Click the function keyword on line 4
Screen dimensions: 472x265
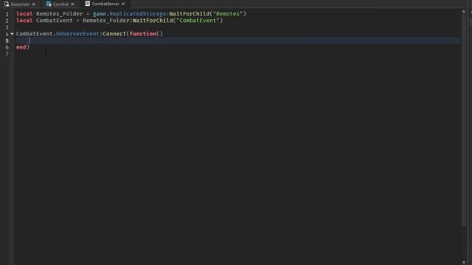(x=142, y=34)
